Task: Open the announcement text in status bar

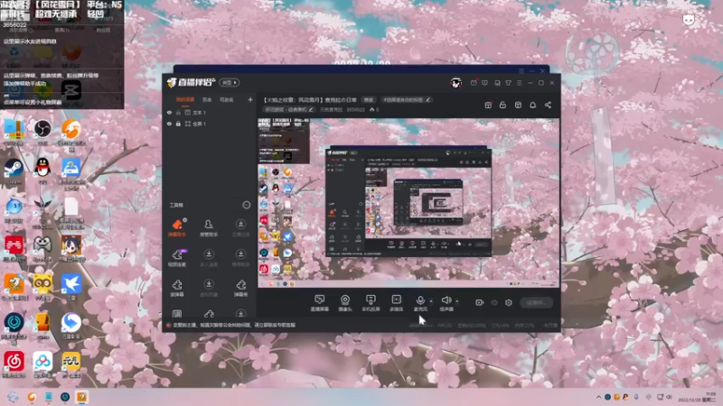Action: click(234, 325)
